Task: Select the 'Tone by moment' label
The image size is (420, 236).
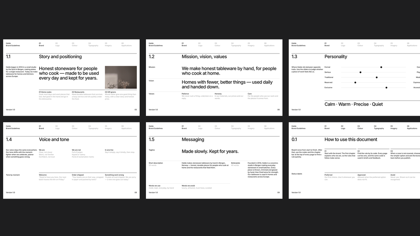Action: (x=13, y=175)
